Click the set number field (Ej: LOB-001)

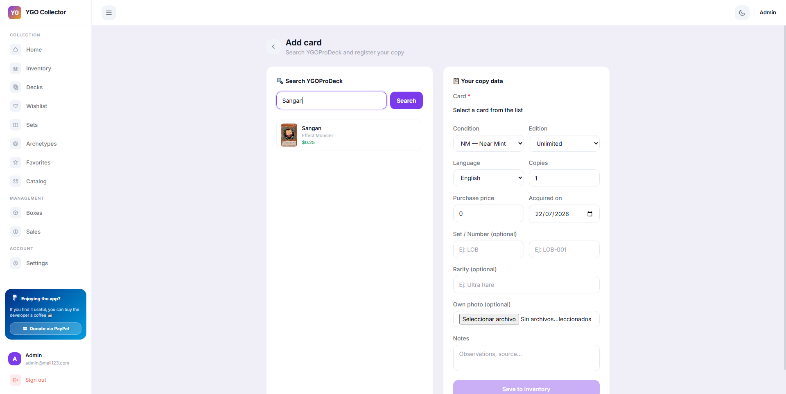pos(564,250)
